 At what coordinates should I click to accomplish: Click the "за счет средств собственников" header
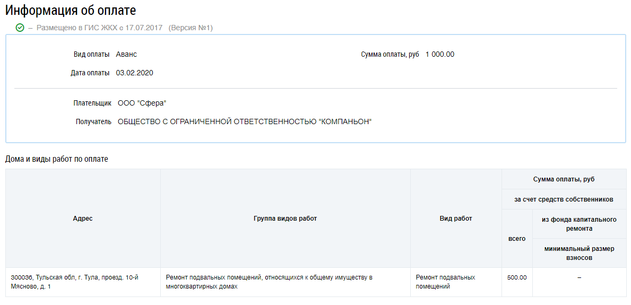564,199
